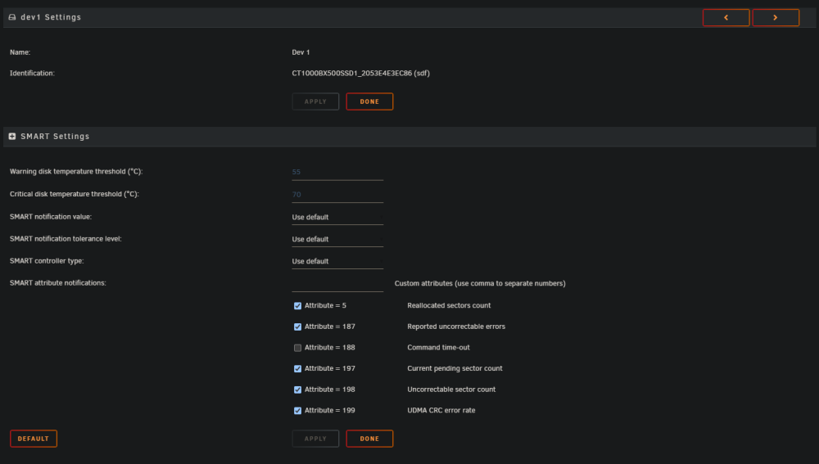This screenshot has height=464, width=819.
Task: Uncheck Attribute = 199 checkbox
Action: (x=298, y=411)
